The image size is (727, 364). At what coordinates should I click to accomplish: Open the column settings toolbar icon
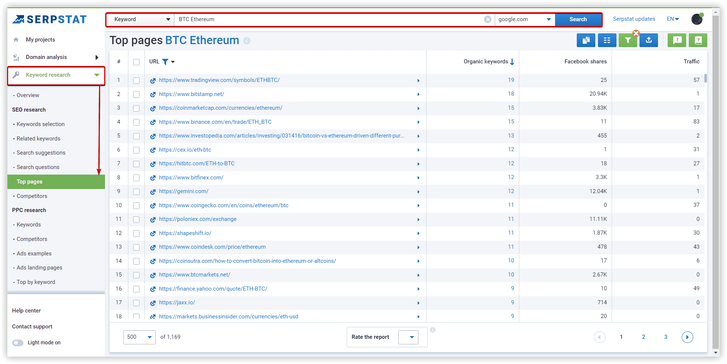pos(607,40)
